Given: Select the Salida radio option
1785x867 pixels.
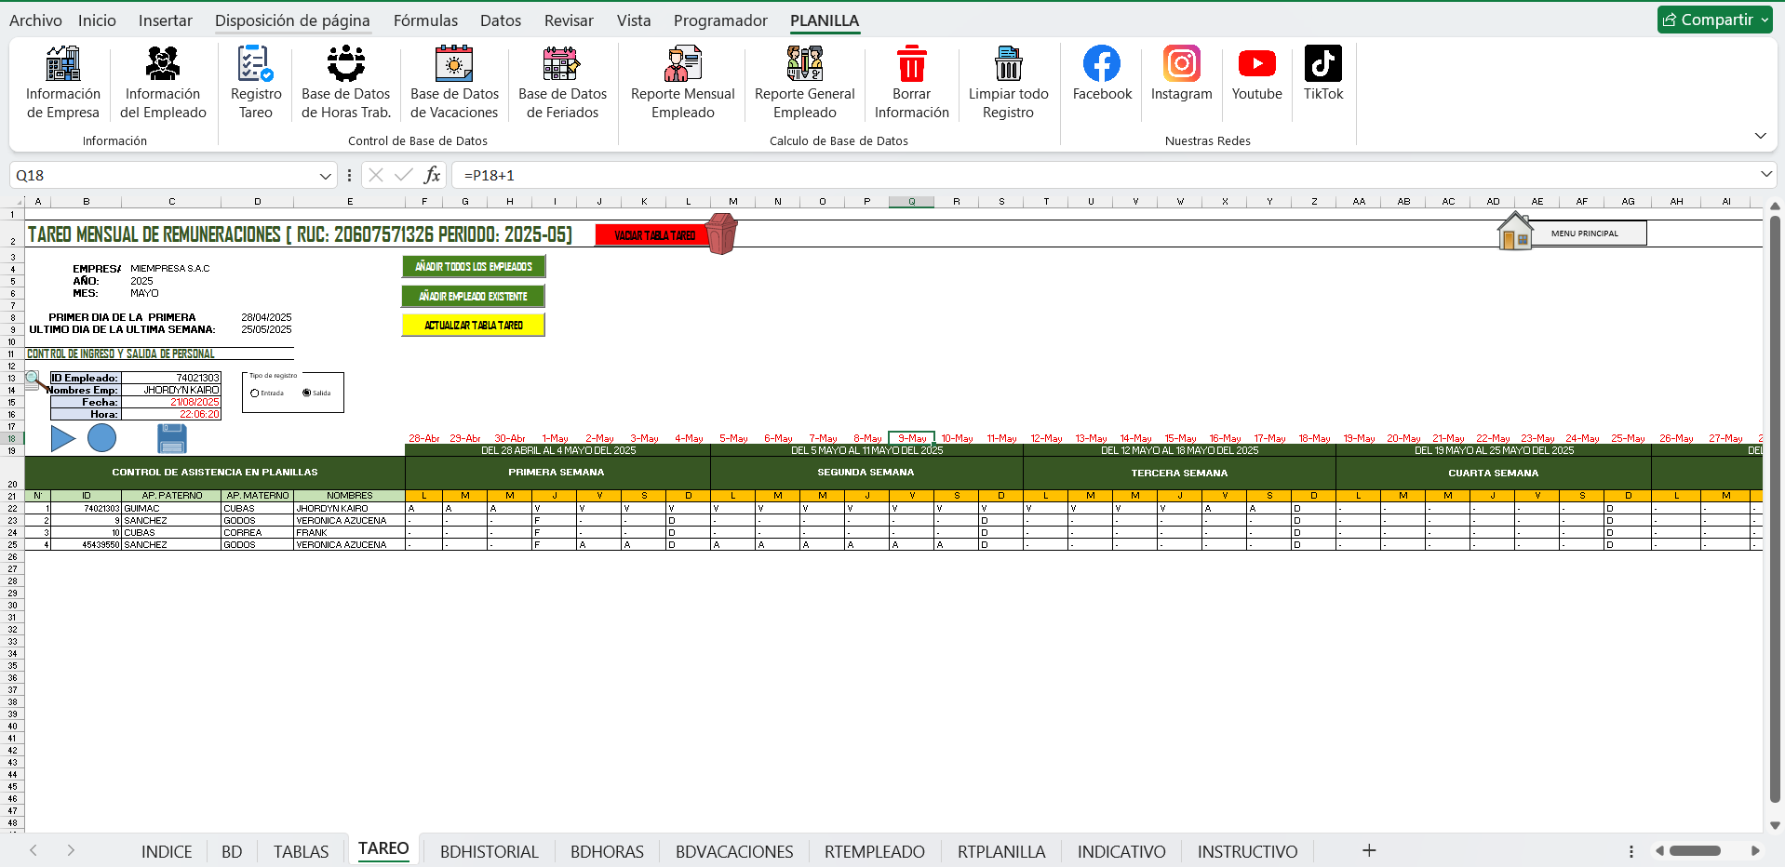Looking at the screenshot, I should click(x=307, y=393).
